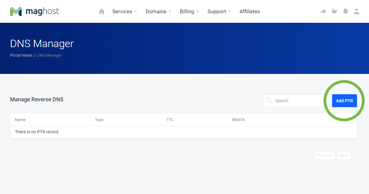Click the DNS Manager page title
The width and height of the screenshot is (369, 194).
point(42,43)
